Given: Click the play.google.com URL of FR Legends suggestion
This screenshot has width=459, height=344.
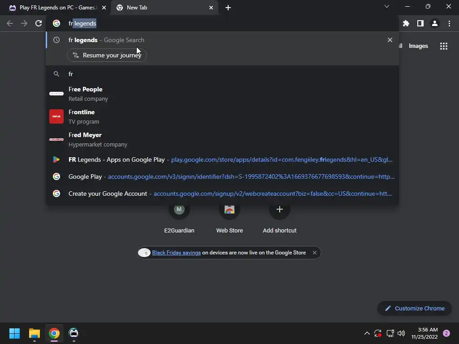Looking at the screenshot, I should coord(281,160).
